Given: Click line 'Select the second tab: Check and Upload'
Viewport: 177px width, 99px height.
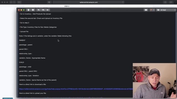Looking at the screenshot, I should point(41,18).
